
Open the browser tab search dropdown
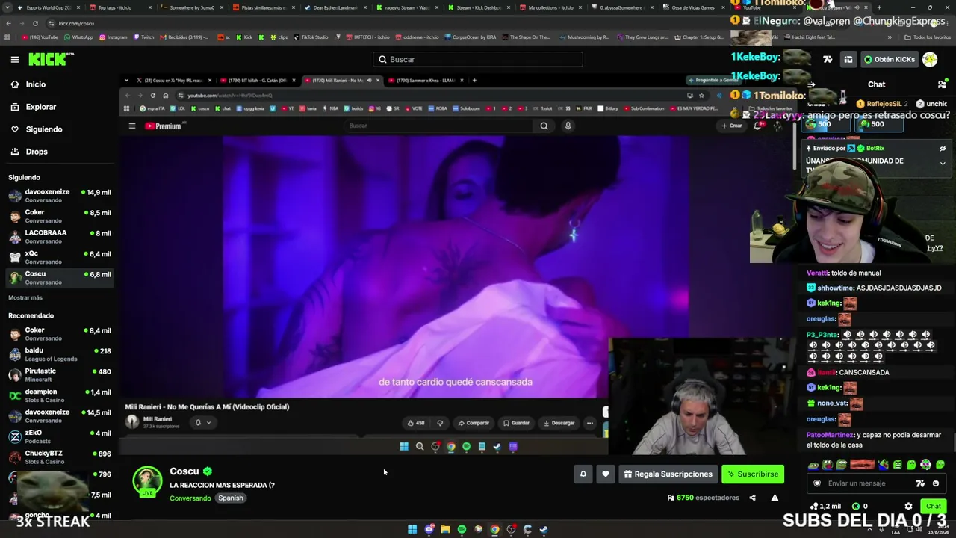(x=8, y=7)
